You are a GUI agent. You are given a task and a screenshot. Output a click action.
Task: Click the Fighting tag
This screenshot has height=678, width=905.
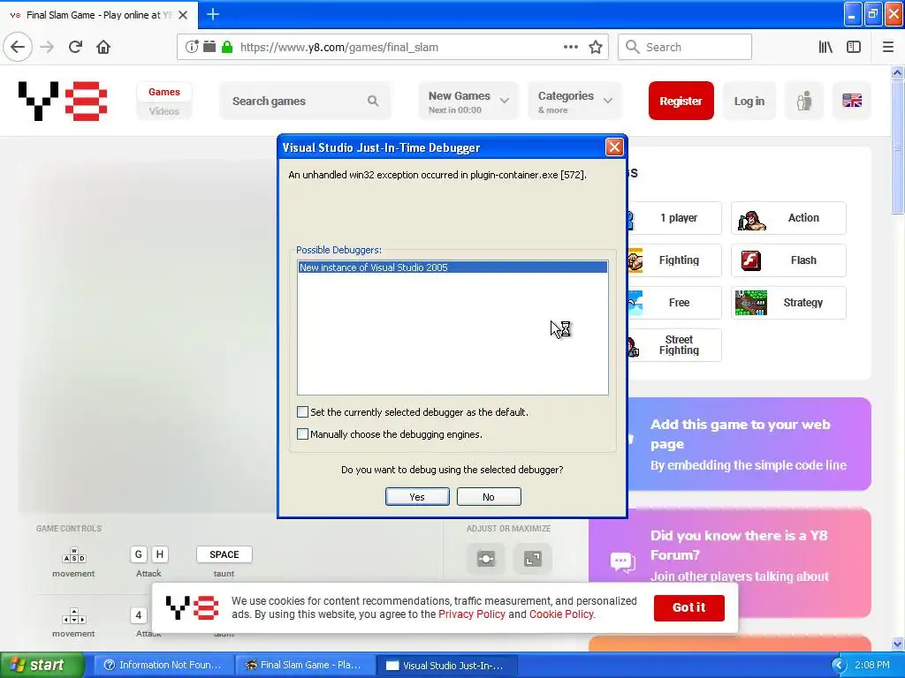674,260
